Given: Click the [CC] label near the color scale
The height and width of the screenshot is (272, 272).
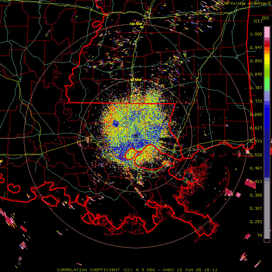Looking at the screenshot, I should point(258,21).
